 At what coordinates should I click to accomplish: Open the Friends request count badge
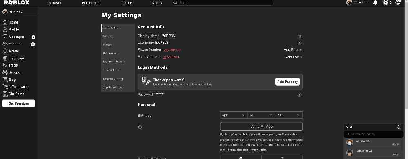[x=33, y=44]
